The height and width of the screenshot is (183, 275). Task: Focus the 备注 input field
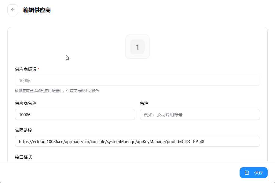coord(200,115)
